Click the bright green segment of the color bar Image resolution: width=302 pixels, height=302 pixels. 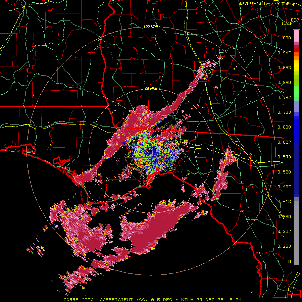(296, 92)
